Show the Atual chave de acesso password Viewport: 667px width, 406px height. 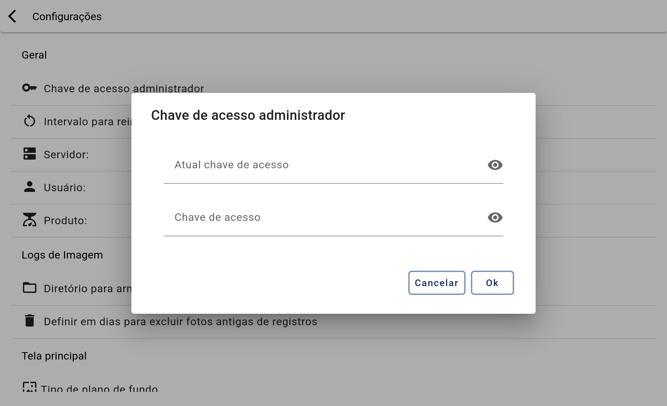pos(495,165)
